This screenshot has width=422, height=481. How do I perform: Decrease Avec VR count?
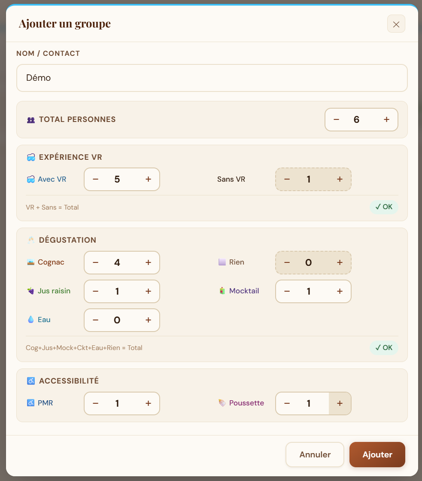[x=95, y=179]
